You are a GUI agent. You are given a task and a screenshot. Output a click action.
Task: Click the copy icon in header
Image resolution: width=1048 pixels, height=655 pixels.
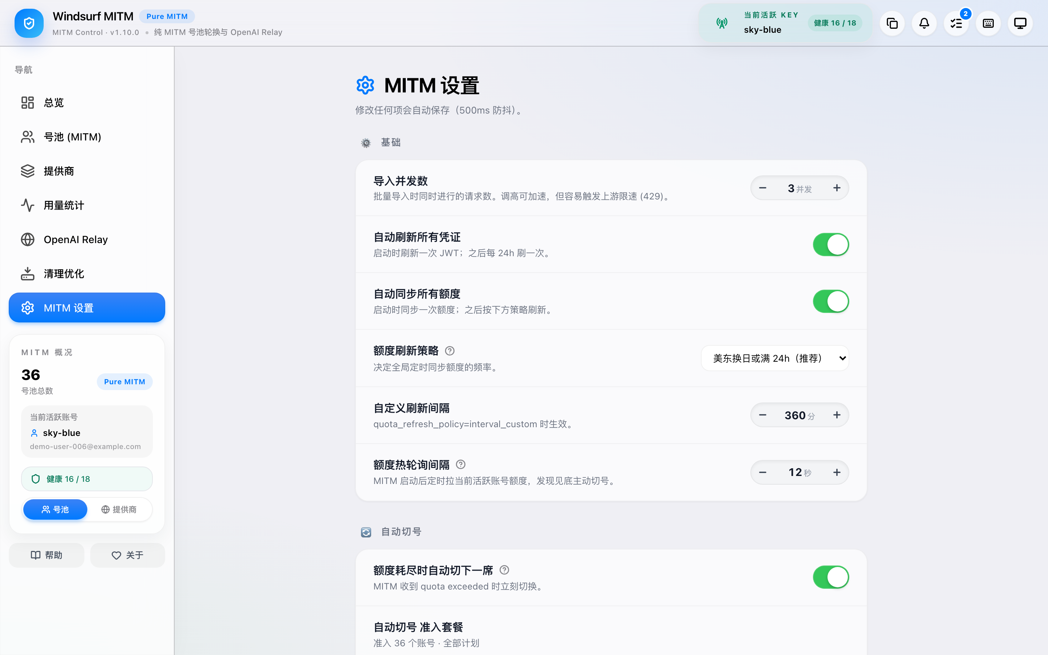pos(892,23)
